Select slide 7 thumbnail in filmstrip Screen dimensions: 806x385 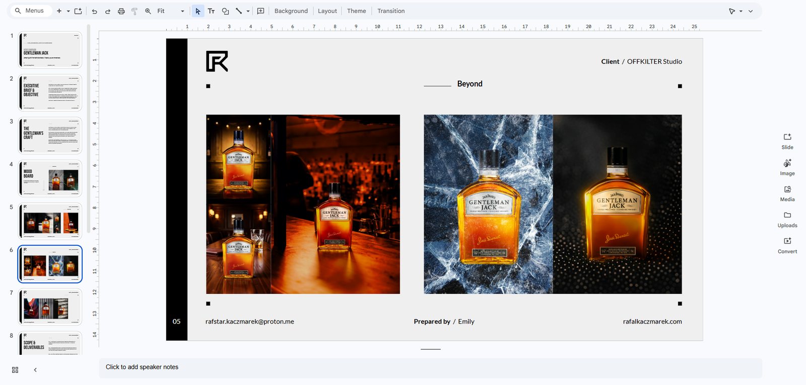(50, 307)
